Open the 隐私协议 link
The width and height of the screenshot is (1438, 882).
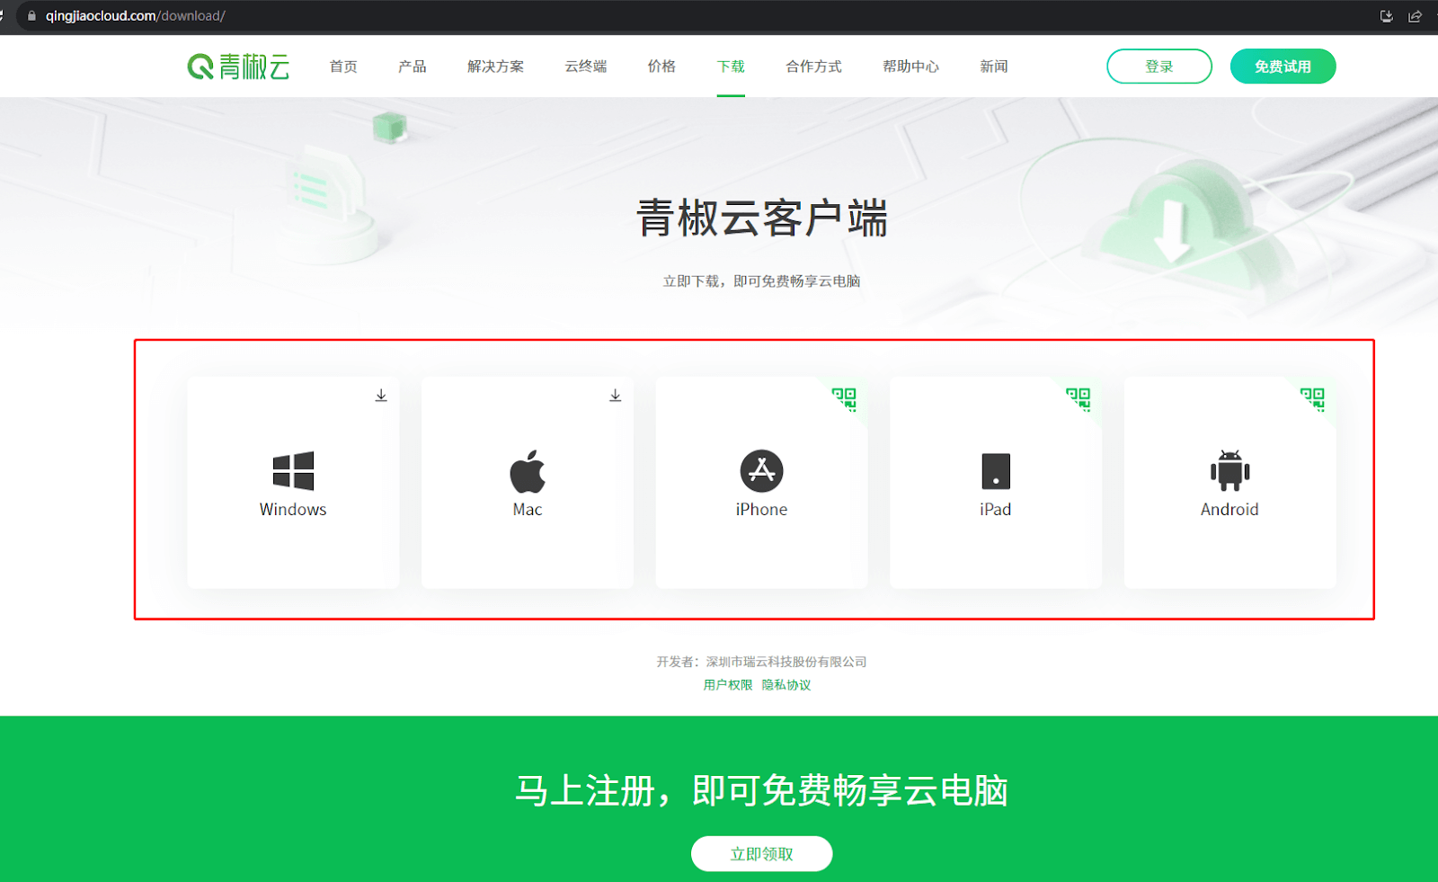click(786, 685)
